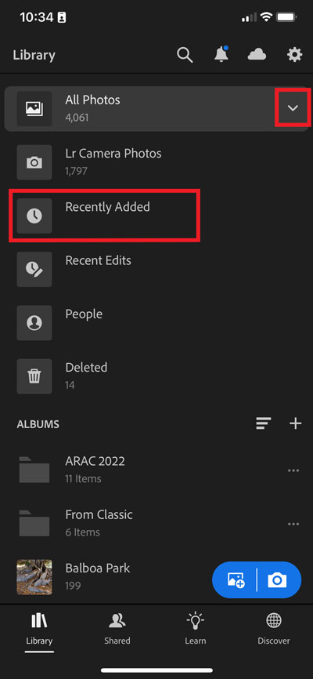Open more options for ARAC 2022
The height and width of the screenshot is (679, 313).
pyautogui.click(x=293, y=470)
